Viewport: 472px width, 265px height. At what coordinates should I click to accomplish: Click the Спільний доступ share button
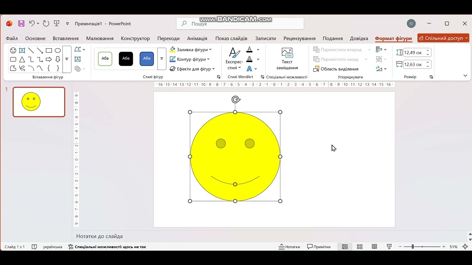(443, 38)
